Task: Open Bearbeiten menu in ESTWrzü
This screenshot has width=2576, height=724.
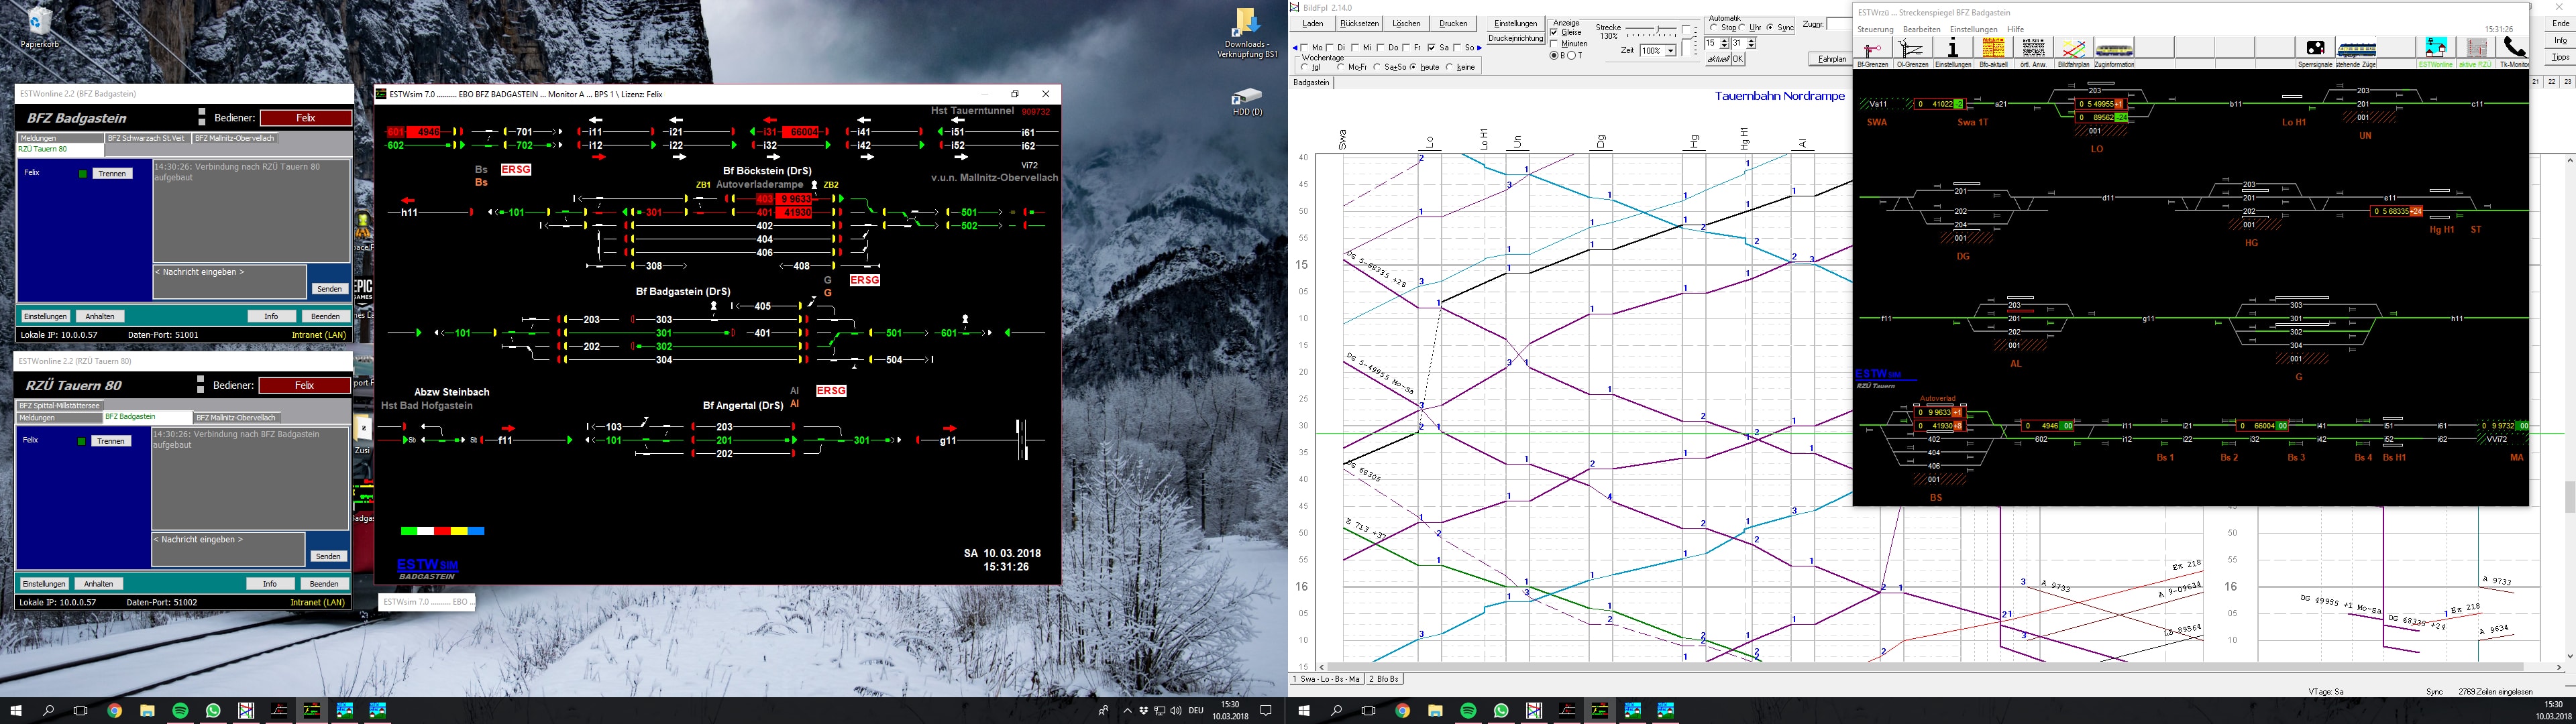Action: point(1922,29)
